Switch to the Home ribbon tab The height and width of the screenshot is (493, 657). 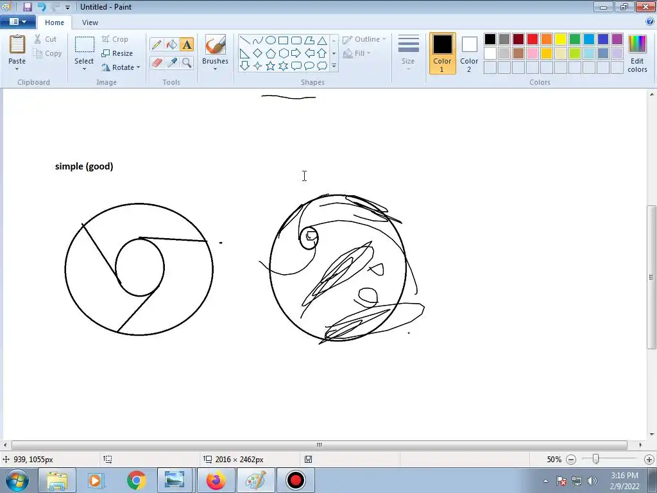click(x=55, y=22)
